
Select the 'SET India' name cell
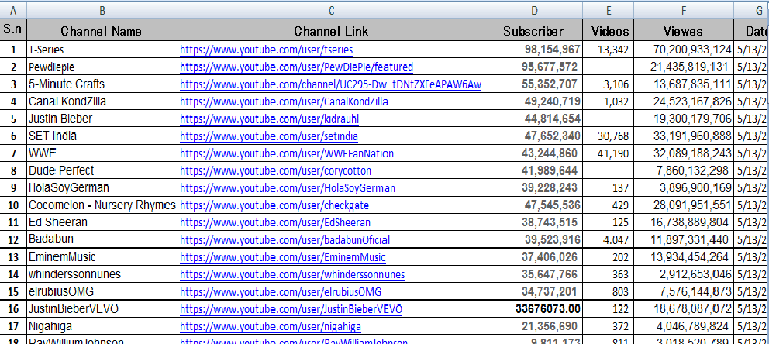point(102,136)
